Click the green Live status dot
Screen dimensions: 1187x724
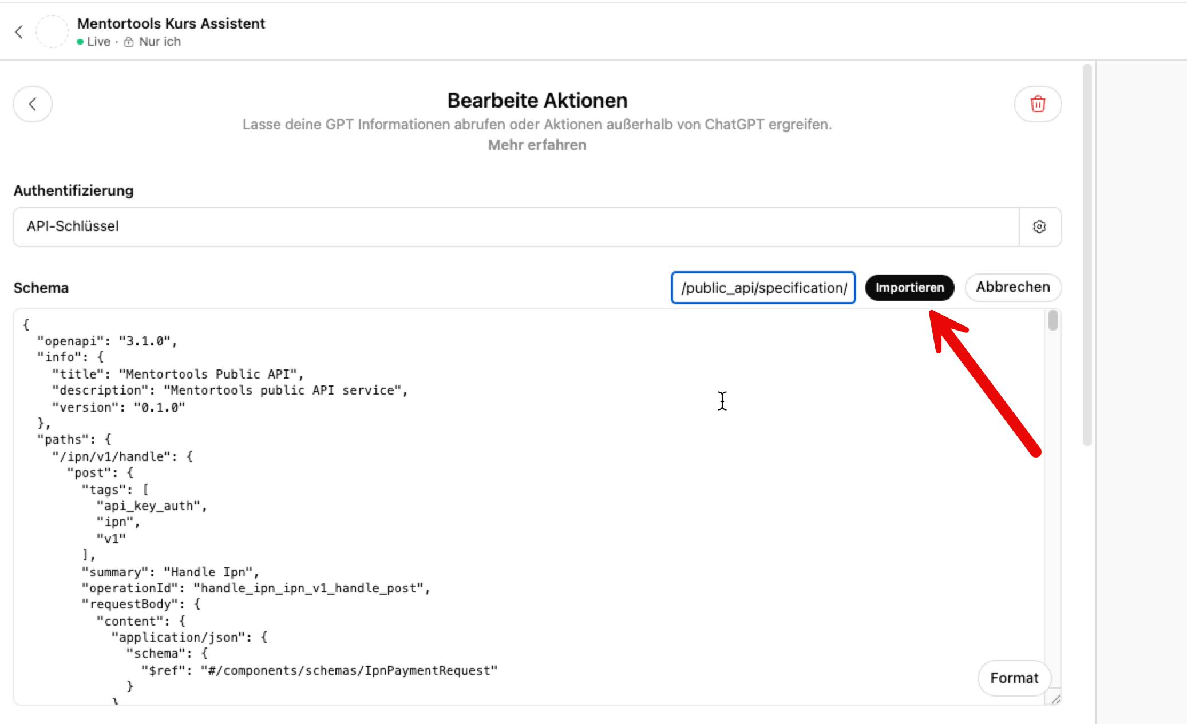[80, 42]
